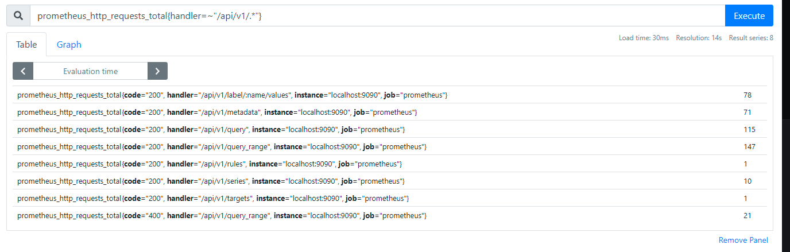Click the magnifying glass search icon

click(x=18, y=16)
